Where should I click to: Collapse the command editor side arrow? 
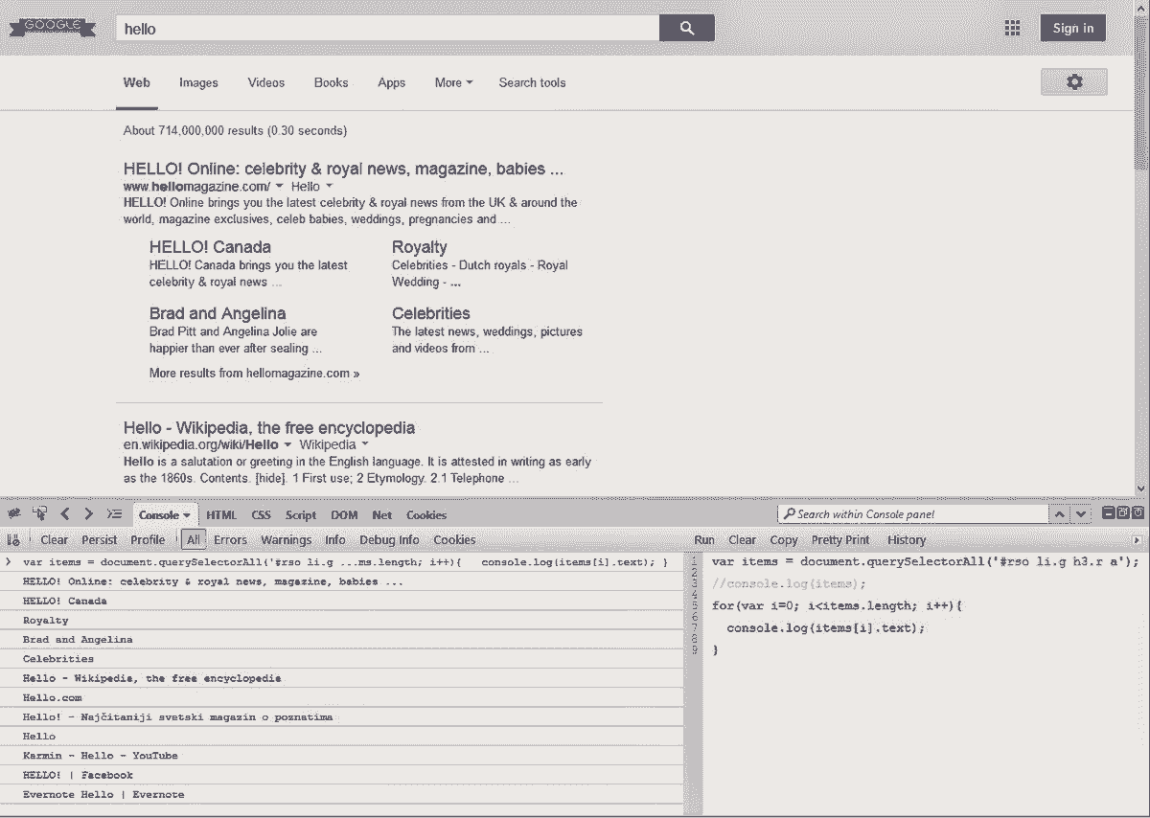1138,539
